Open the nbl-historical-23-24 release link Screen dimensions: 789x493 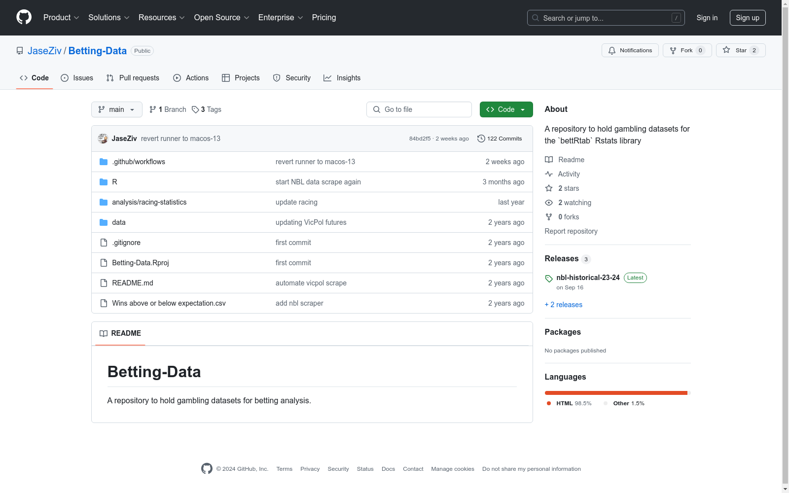[x=588, y=278]
